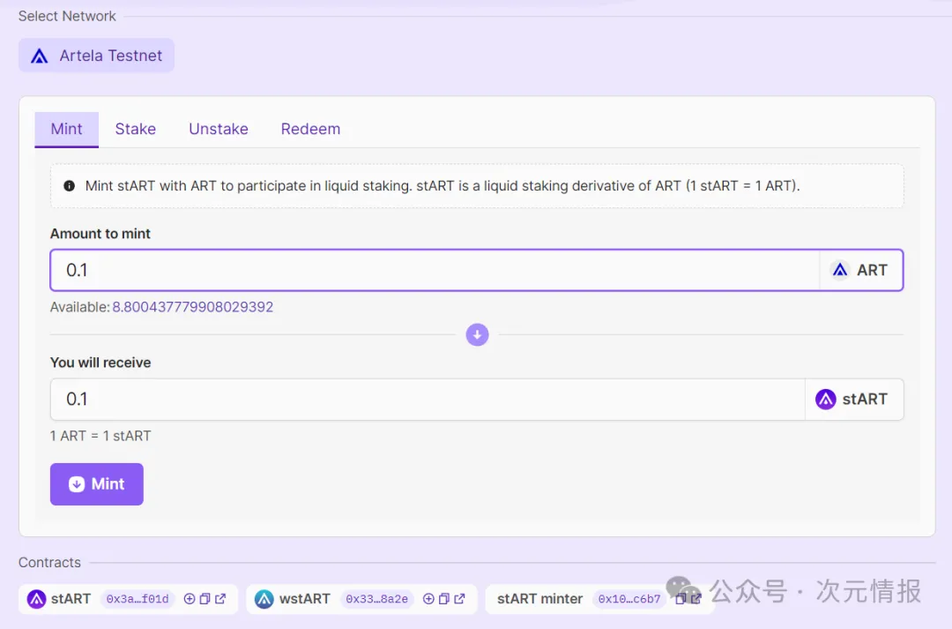Viewport: 952px width, 629px height.
Task: Click the available balance 8.800437779908029392
Action: point(192,307)
